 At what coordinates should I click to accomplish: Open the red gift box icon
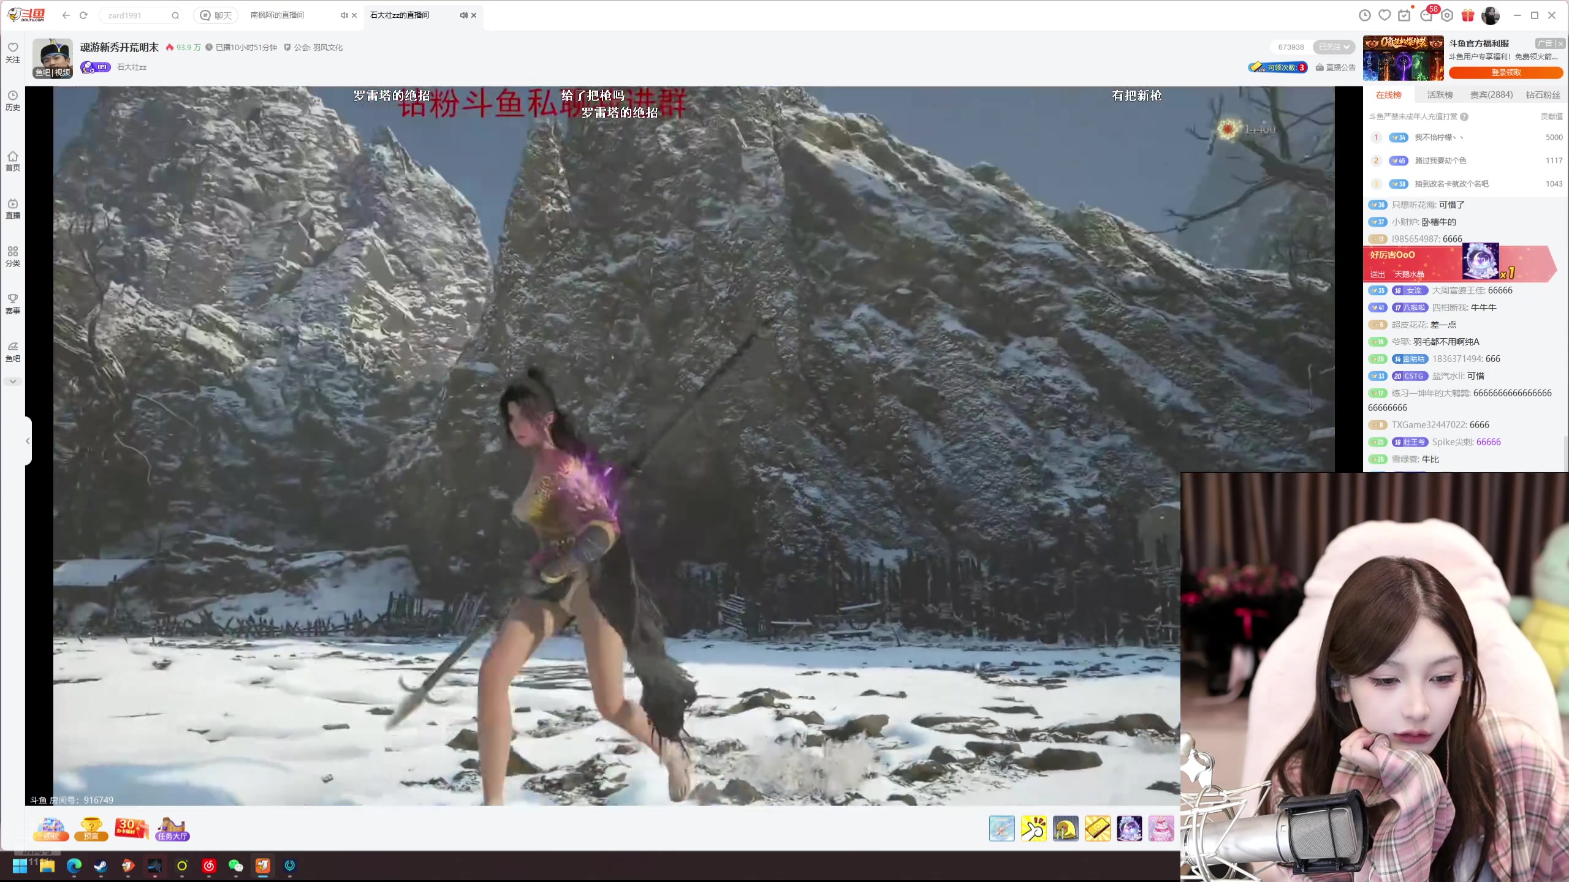[1467, 15]
